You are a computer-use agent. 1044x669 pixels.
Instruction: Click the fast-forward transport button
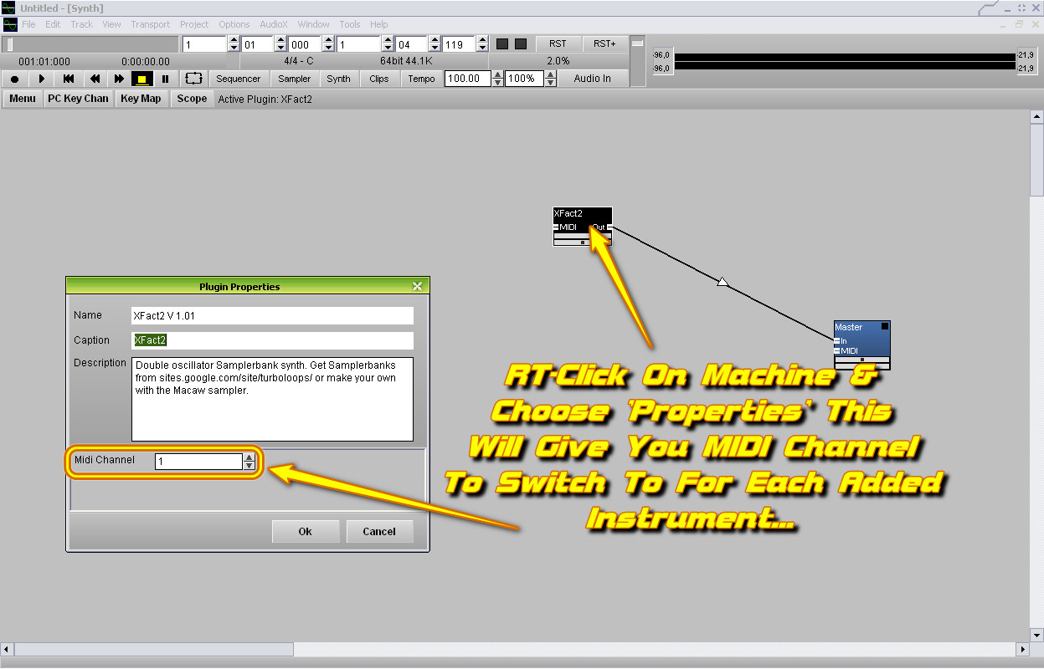pos(119,79)
